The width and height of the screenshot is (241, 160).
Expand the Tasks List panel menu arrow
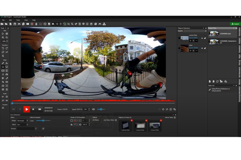click(234, 85)
